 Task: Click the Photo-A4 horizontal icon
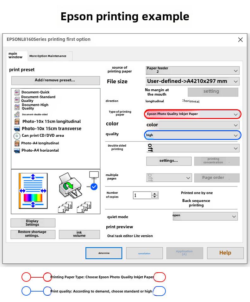[17, 150]
